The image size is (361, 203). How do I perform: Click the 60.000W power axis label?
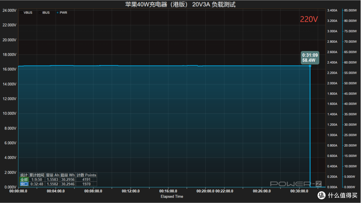tap(350, 62)
